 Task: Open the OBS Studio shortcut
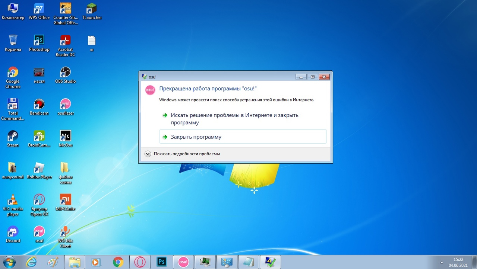tap(65, 75)
